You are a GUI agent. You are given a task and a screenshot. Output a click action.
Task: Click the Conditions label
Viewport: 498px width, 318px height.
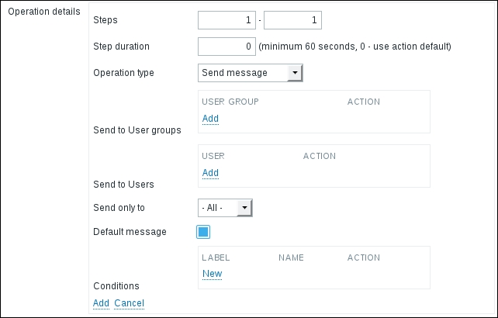[x=116, y=286]
